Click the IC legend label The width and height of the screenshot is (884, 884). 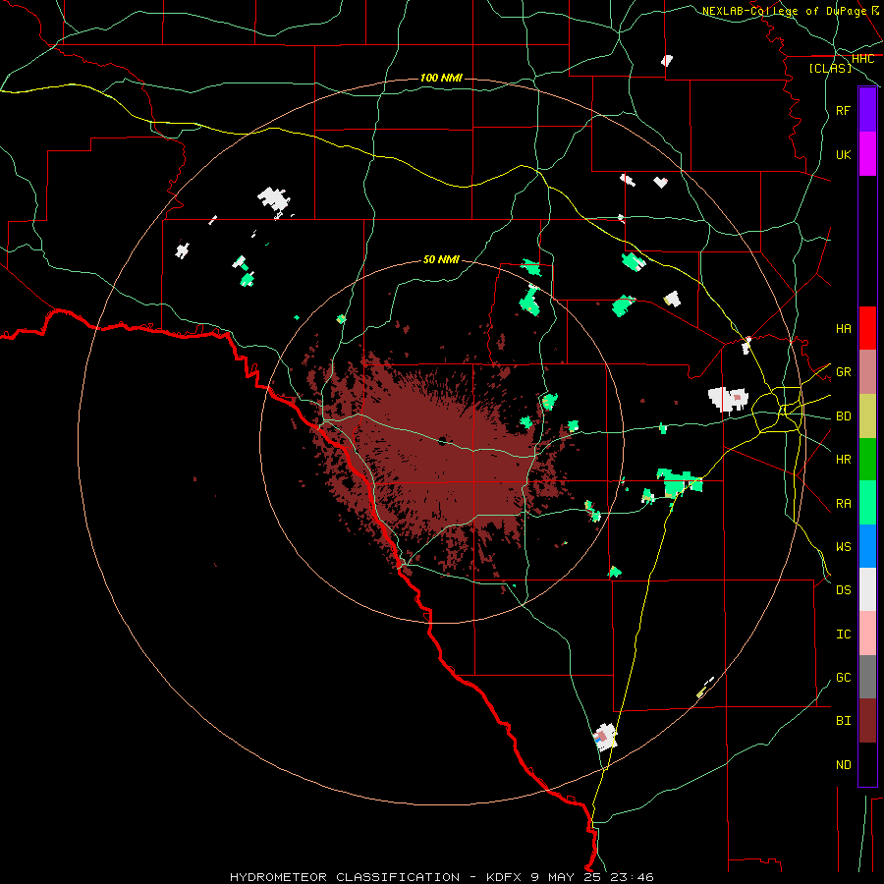pyautogui.click(x=843, y=635)
